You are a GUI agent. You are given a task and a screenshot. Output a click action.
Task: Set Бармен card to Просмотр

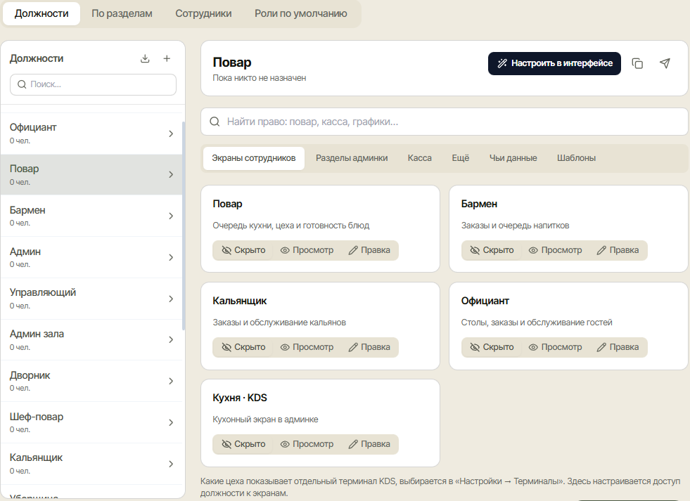click(556, 250)
